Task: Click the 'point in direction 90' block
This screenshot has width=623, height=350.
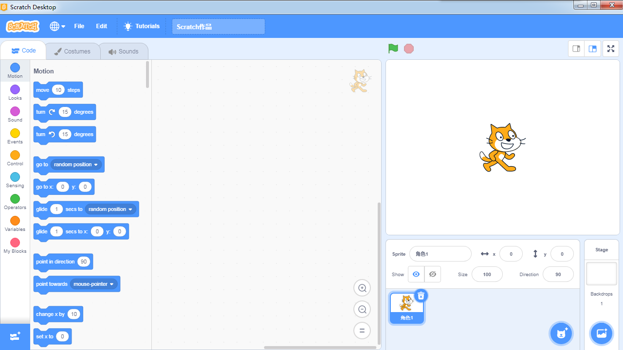Action: coord(63,262)
